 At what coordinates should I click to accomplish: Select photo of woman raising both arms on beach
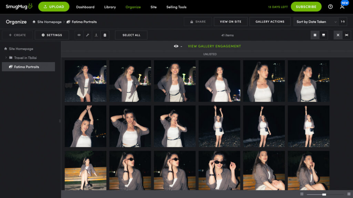click(219, 126)
